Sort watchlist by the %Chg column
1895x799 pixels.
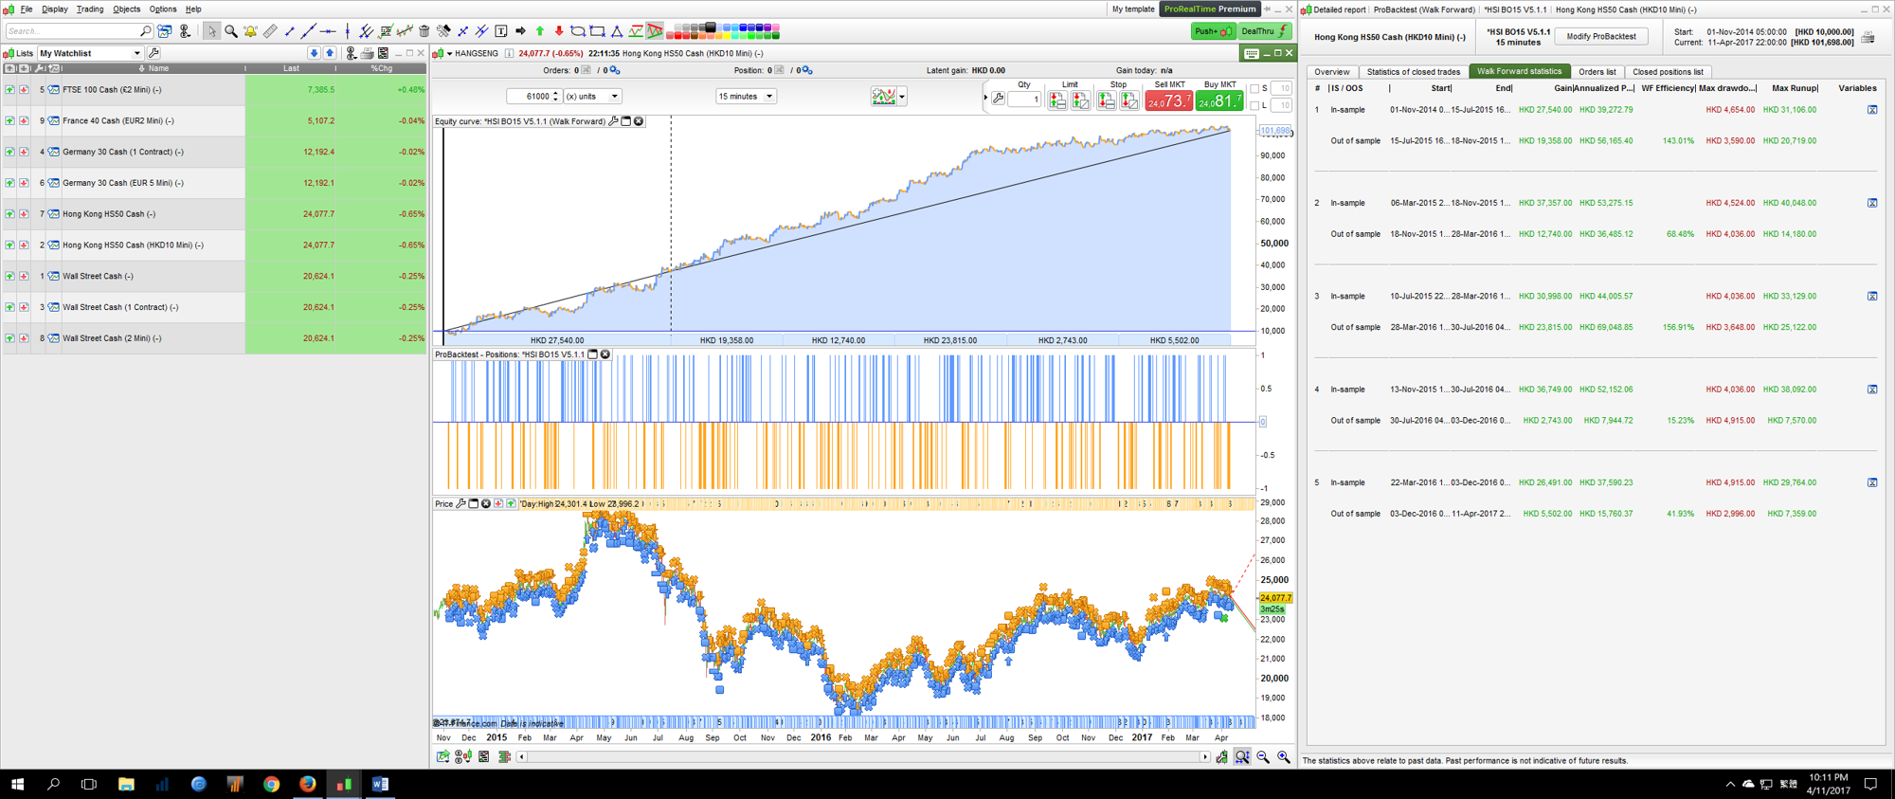click(381, 68)
